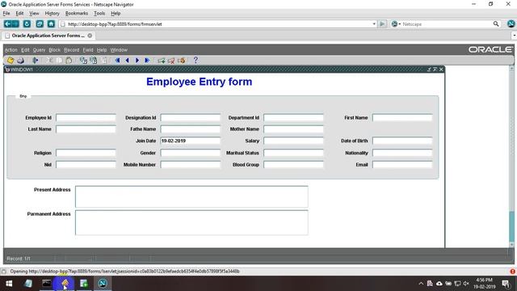The height and width of the screenshot is (291, 517).
Task: Jump to last record with double-right arrow
Action: pyautogui.click(x=147, y=61)
